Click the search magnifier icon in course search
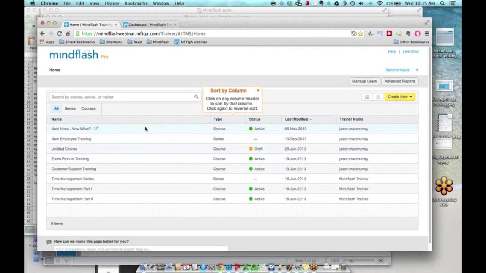 [196, 97]
